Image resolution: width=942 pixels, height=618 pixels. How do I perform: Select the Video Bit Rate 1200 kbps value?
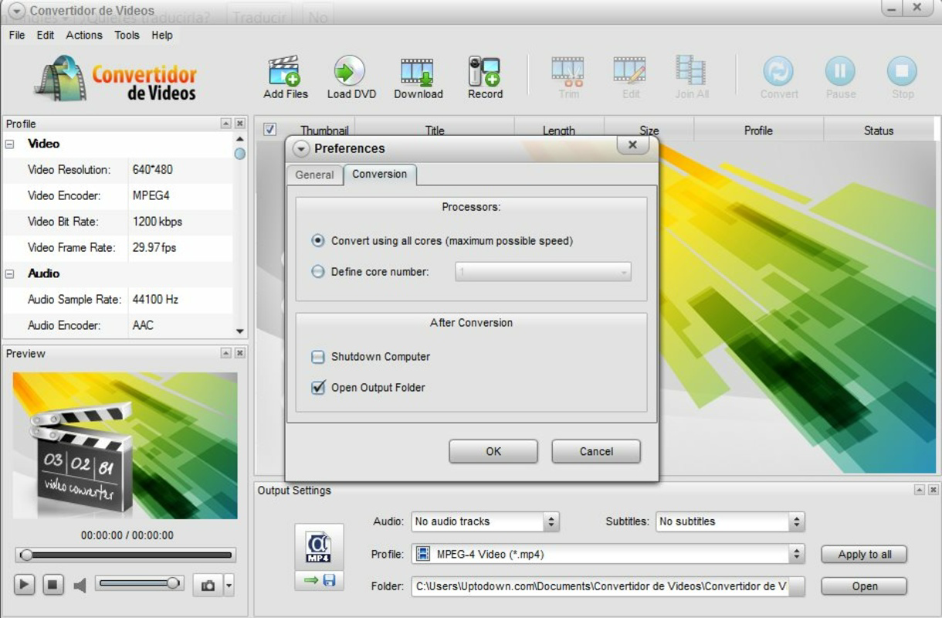(158, 222)
